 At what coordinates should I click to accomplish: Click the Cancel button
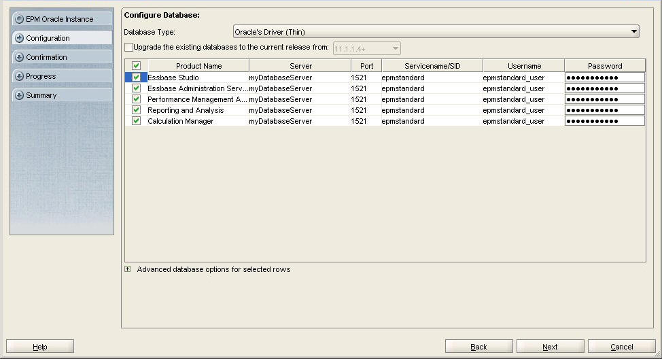point(621,347)
